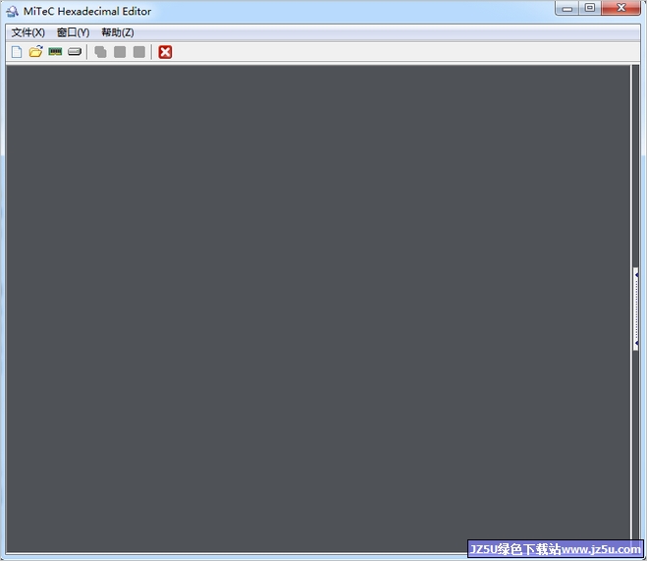This screenshot has height=561, width=647.
Task: Click the gray square icon left of red X
Action: coord(139,52)
